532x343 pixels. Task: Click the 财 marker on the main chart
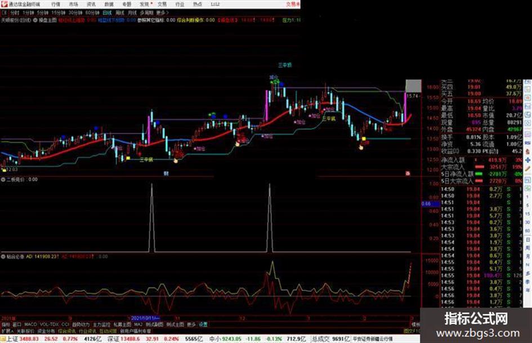coord(166,173)
